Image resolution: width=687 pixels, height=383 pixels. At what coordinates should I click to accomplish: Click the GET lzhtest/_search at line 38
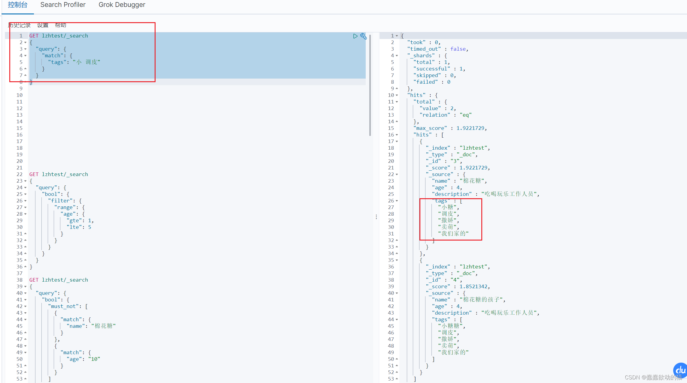(x=59, y=280)
